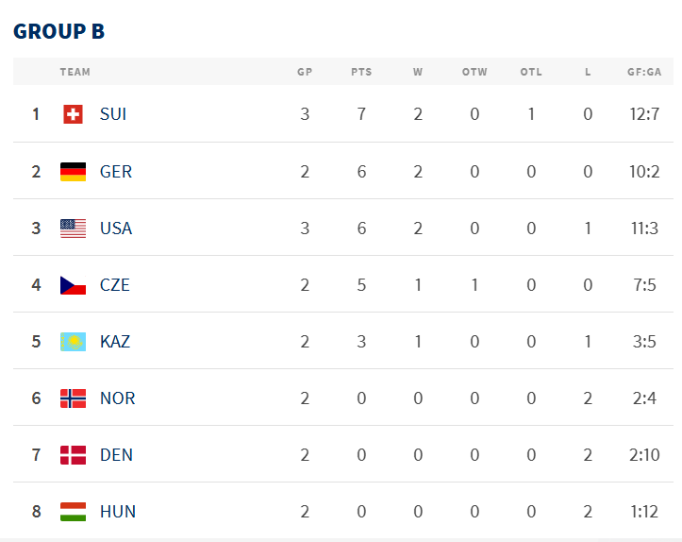Open the KAZ team link
This screenshot has width=682, height=542.
point(115,342)
